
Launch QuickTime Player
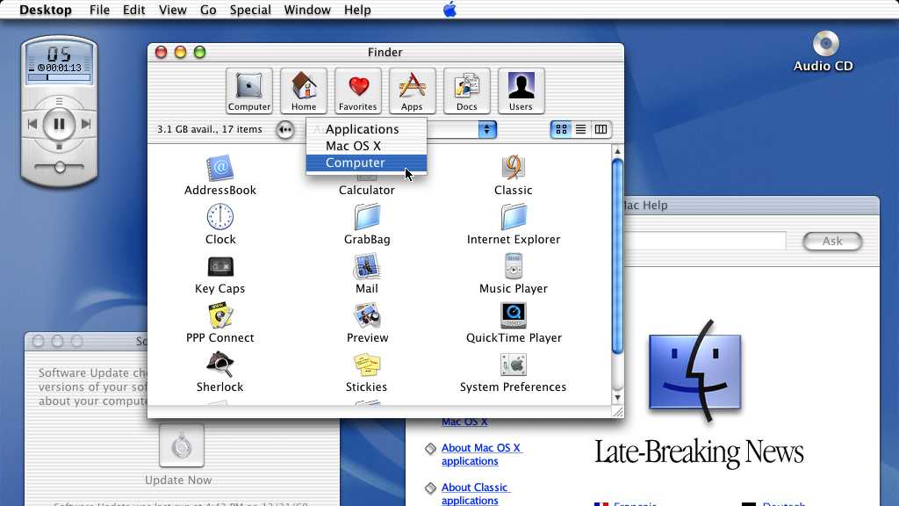[x=513, y=315]
